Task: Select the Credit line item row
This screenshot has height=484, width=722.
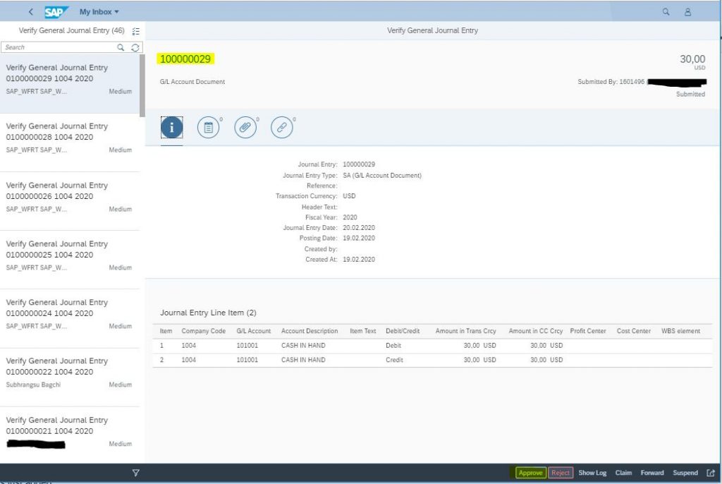Action: [432, 360]
